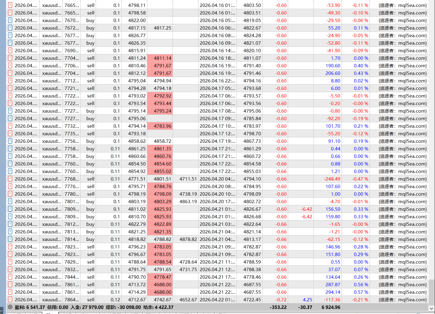
Task: Click the sell icon of the 206.60 profit row
Action: pyautogui.click(x=10, y=73)
